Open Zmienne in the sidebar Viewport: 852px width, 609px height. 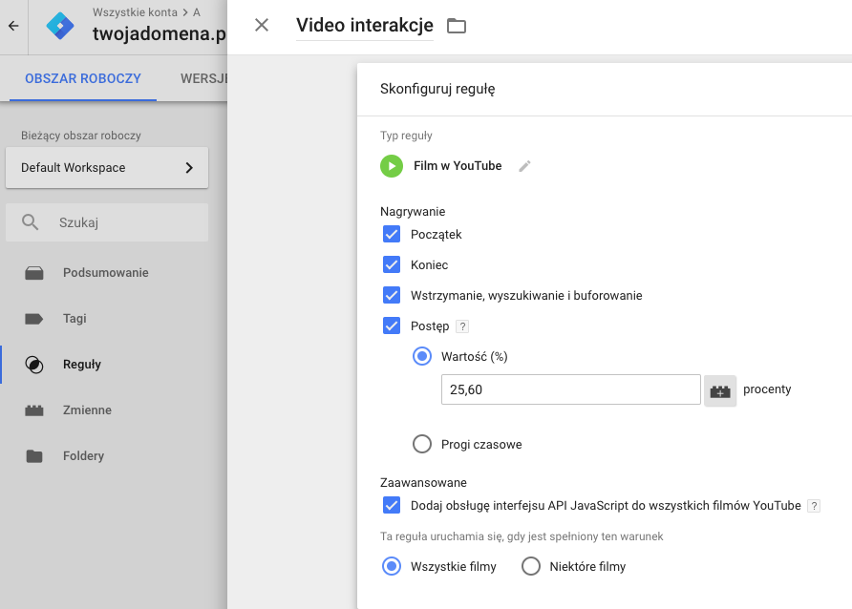[x=87, y=410]
